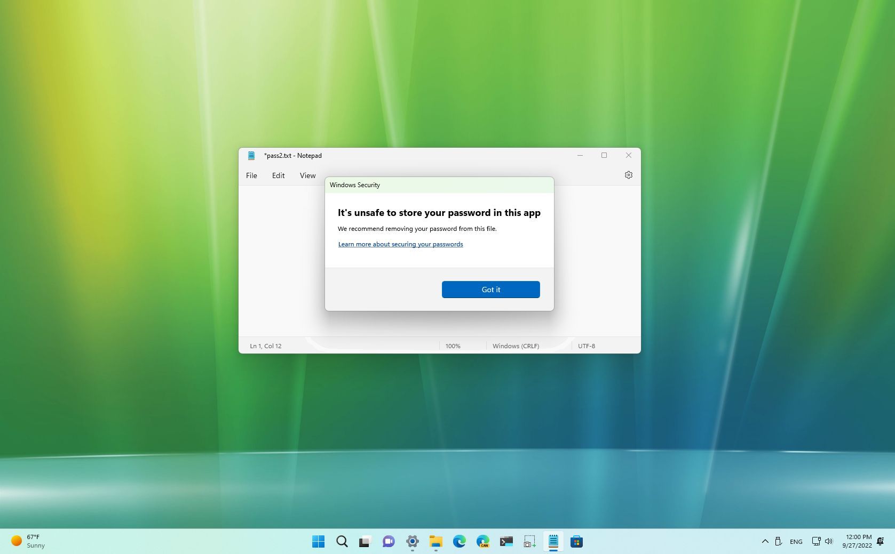Click the clock to open the calendar
Viewport: 895px width, 554px height.
[x=857, y=541]
